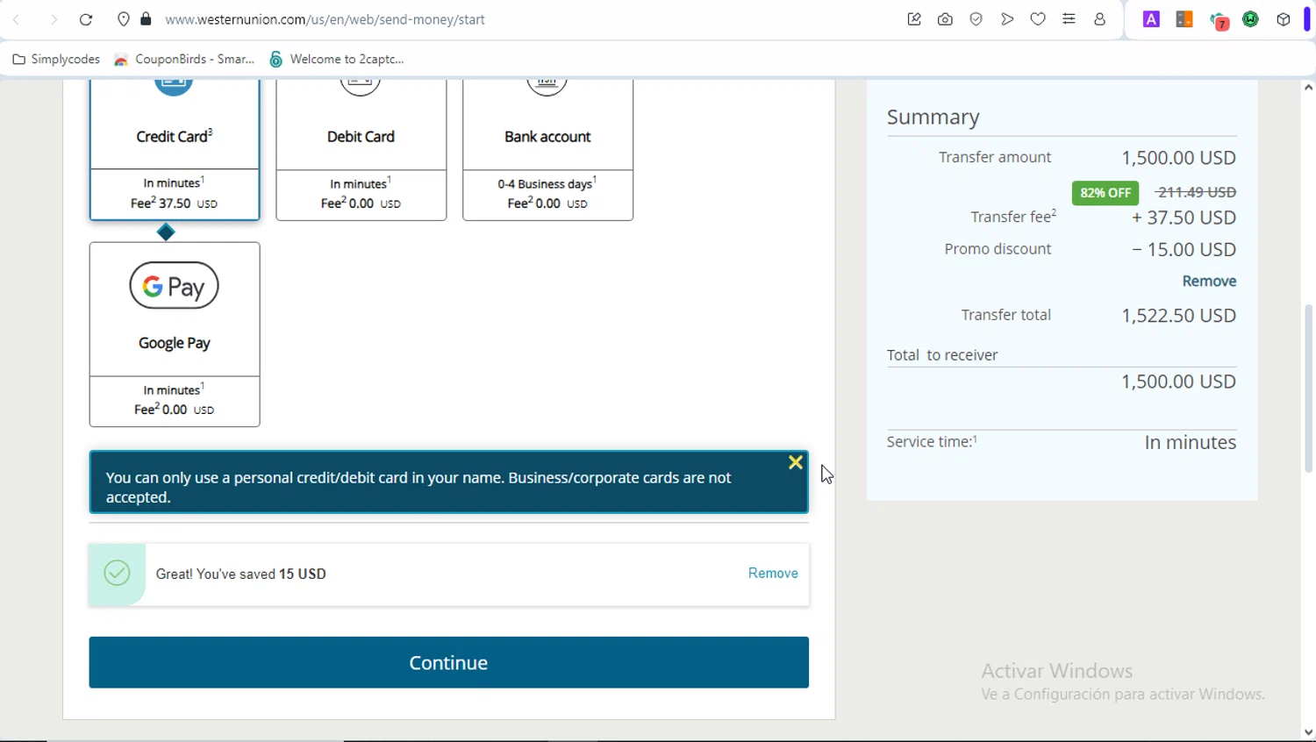1316x742 pixels.
Task: Click the − 15.00 USD promo discount
Action: tap(1184, 250)
